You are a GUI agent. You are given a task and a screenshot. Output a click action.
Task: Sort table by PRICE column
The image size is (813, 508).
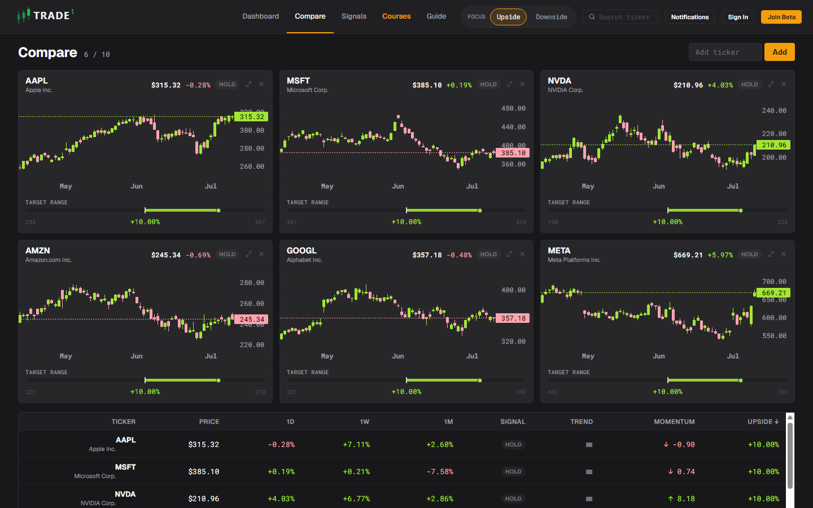tap(209, 422)
